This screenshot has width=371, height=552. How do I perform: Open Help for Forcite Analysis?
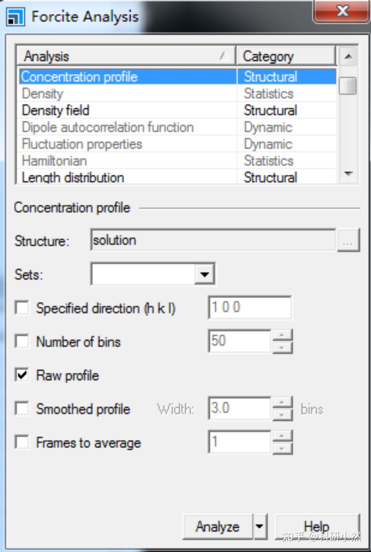(x=317, y=526)
